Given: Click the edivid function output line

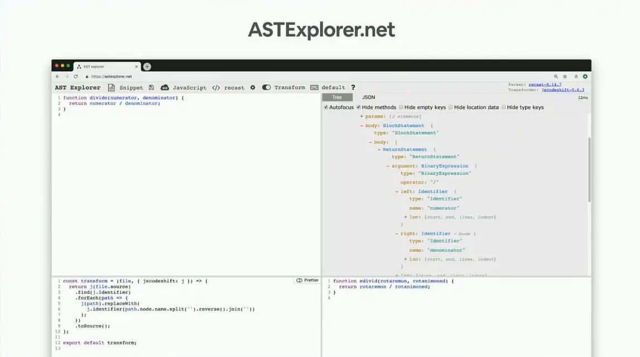Looking at the screenshot, I should (x=393, y=281).
